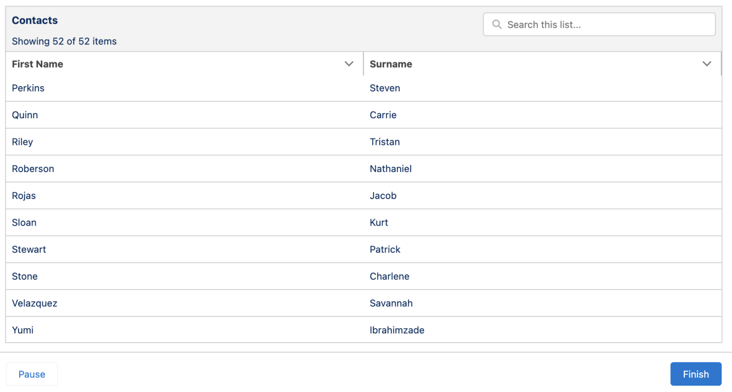Select the row for Quinn Carrie
The image size is (732, 392).
tap(25, 114)
